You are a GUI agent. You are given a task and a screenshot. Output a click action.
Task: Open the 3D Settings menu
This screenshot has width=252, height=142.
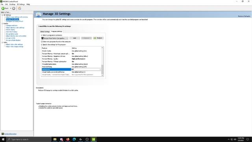coord(21,4)
